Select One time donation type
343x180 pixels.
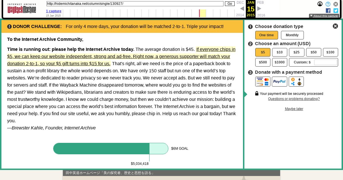[266, 35]
